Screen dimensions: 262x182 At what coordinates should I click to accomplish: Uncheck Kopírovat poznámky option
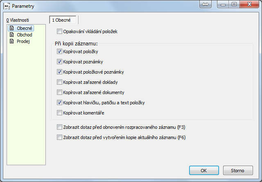(59, 62)
